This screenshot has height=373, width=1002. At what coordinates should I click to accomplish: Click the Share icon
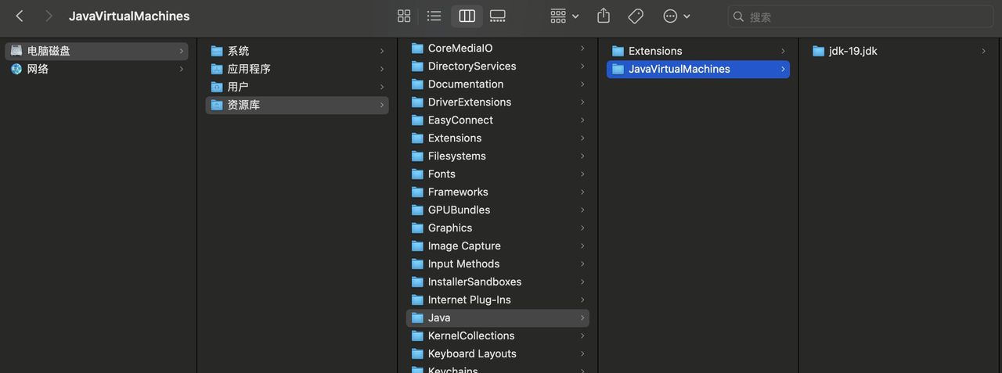coord(604,16)
